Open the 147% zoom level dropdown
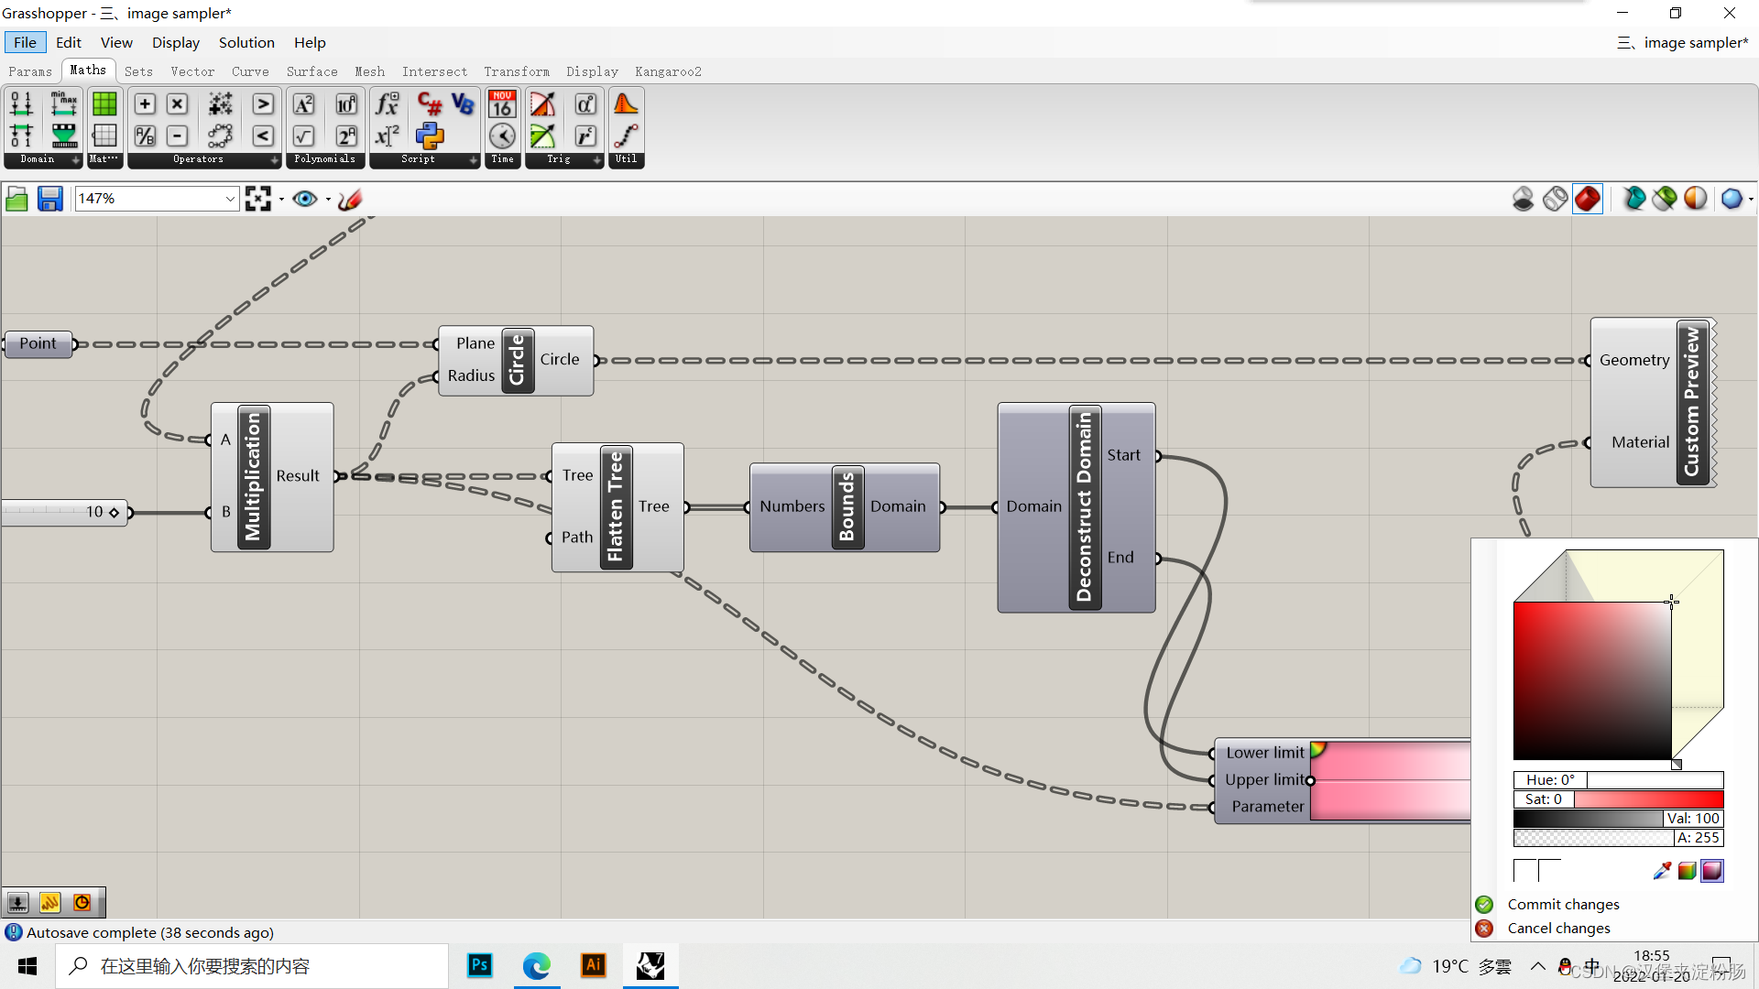 pyautogui.click(x=230, y=199)
